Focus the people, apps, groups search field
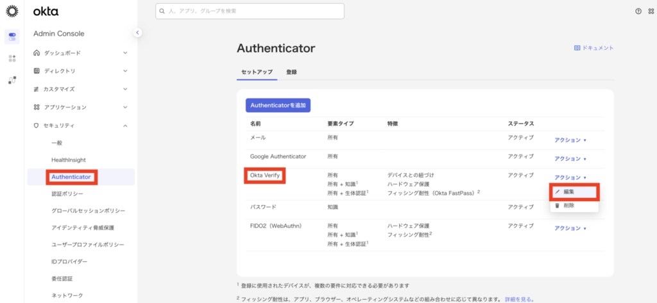This screenshot has height=303, width=657. [250, 12]
